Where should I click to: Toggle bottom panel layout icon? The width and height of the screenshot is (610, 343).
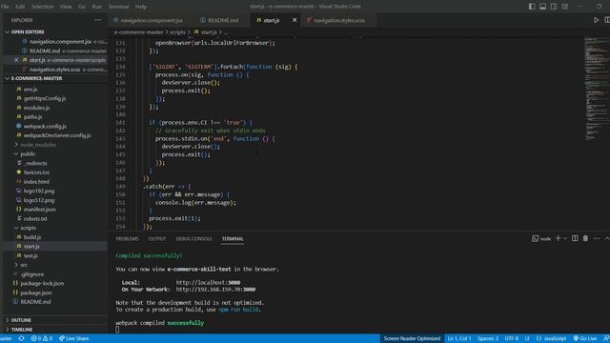click(542, 7)
